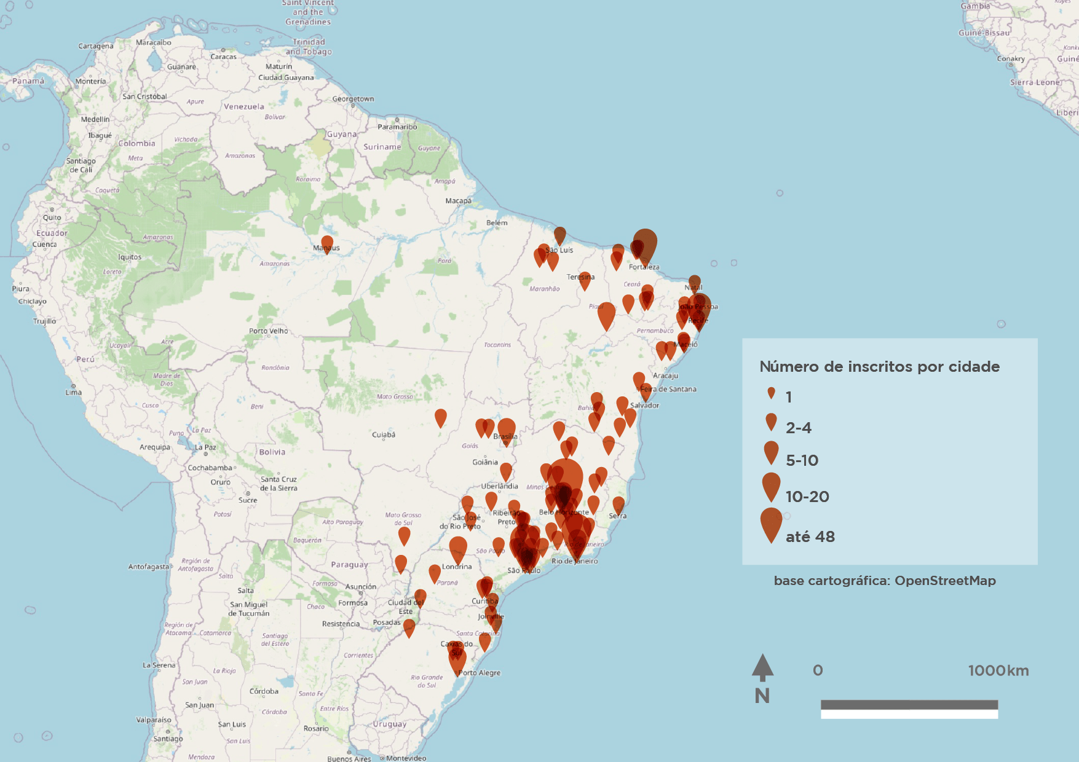Viewport: 1079px width, 762px height.
Task: Click the dark marker above São Luís
Action: 559,235
